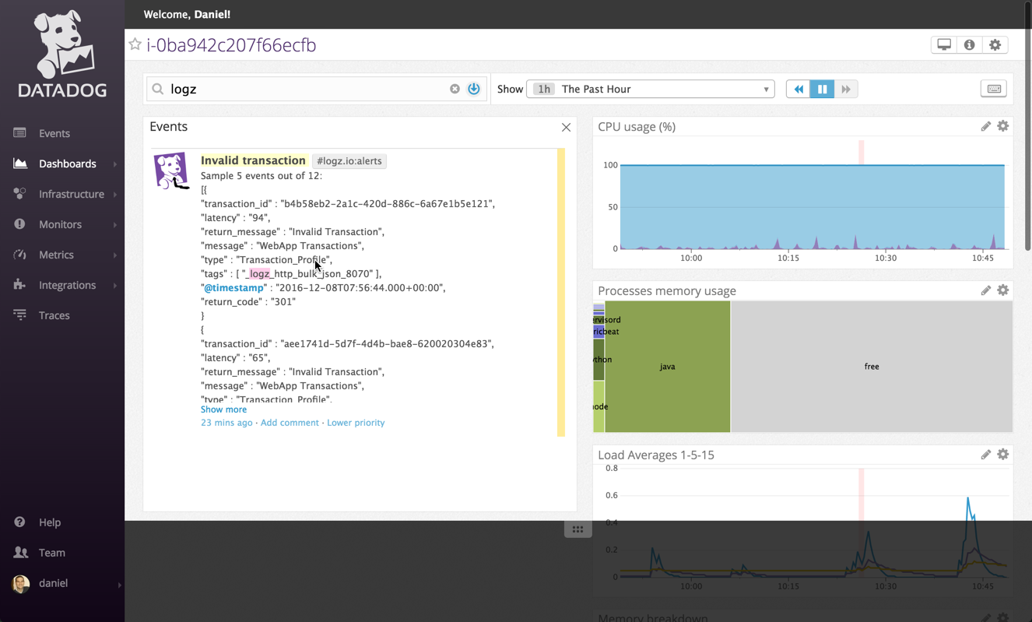The image size is (1032, 622).
Task: Click Add comment under the event
Action: pyautogui.click(x=290, y=423)
